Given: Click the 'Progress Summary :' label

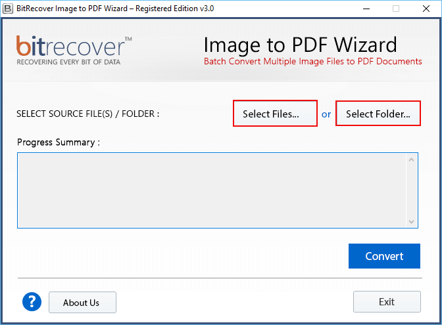Looking at the screenshot, I should tap(59, 142).
